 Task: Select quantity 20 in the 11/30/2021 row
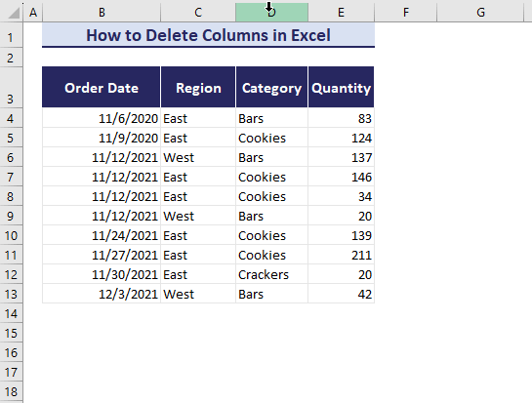tap(341, 274)
